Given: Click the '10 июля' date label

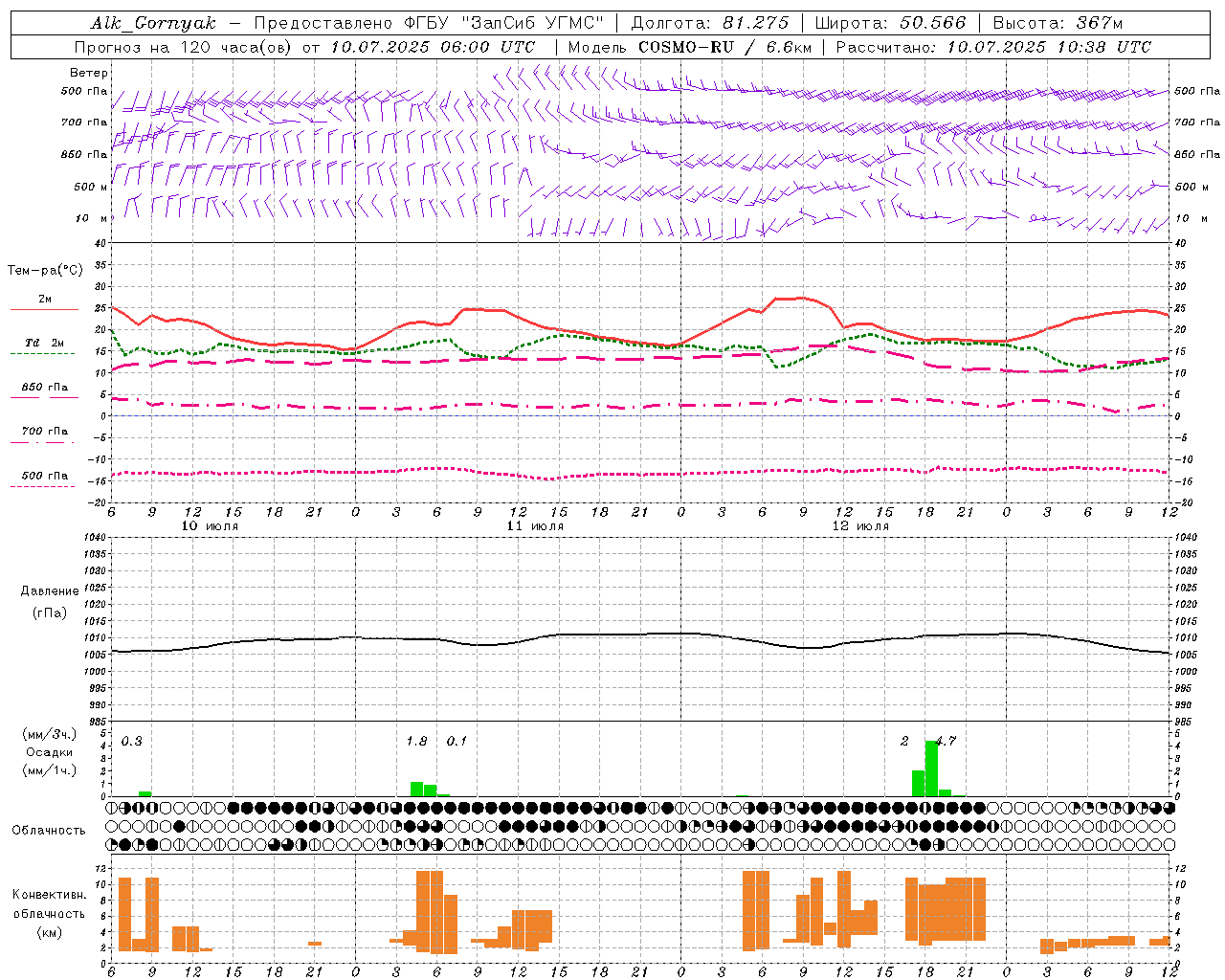Looking at the screenshot, I should (x=210, y=525).
